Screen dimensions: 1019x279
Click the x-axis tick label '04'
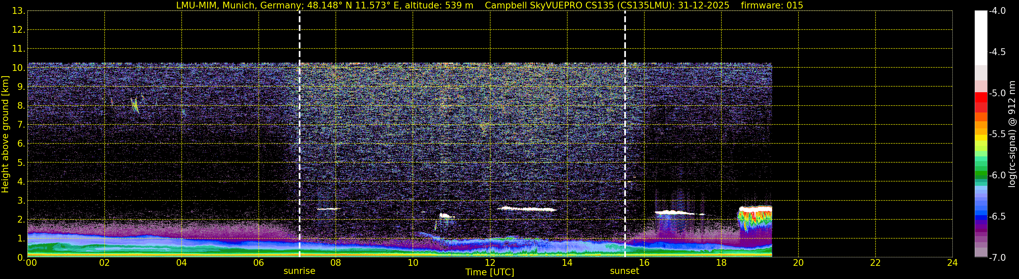click(x=181, y=263)
